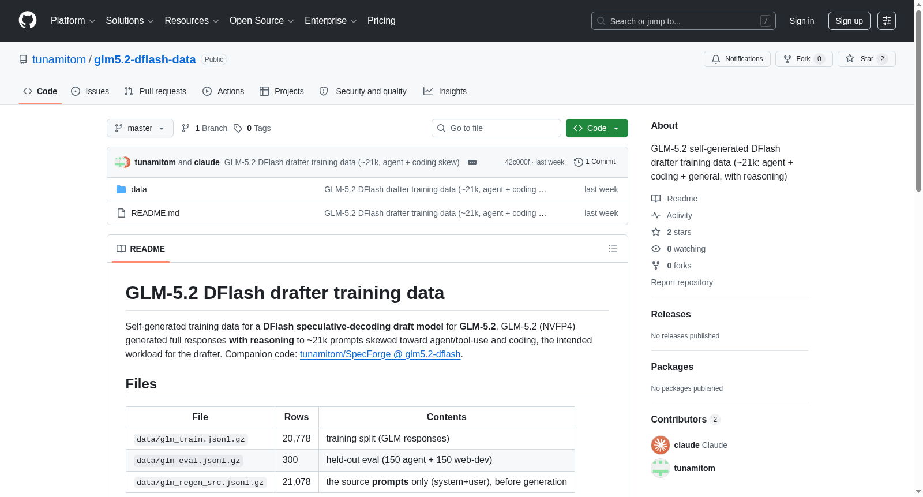
Task: View the 0 watching link
Action: click(x=678, y=249)
